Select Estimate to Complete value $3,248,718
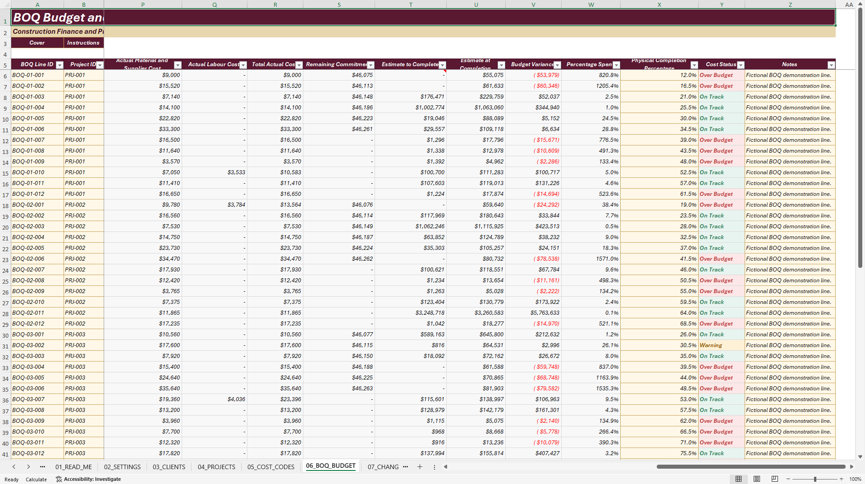The height and width of the screenshot is (484, 865). (411, 313)
